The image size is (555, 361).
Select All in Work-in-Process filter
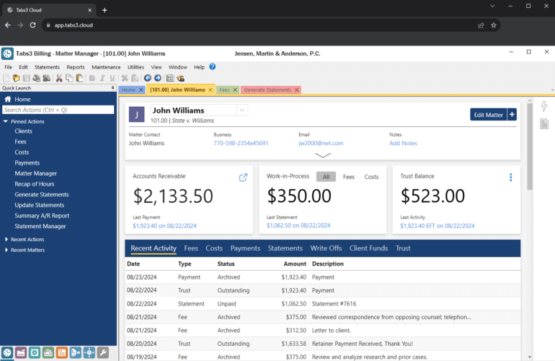pyautogui.click(x=326, y=177)
